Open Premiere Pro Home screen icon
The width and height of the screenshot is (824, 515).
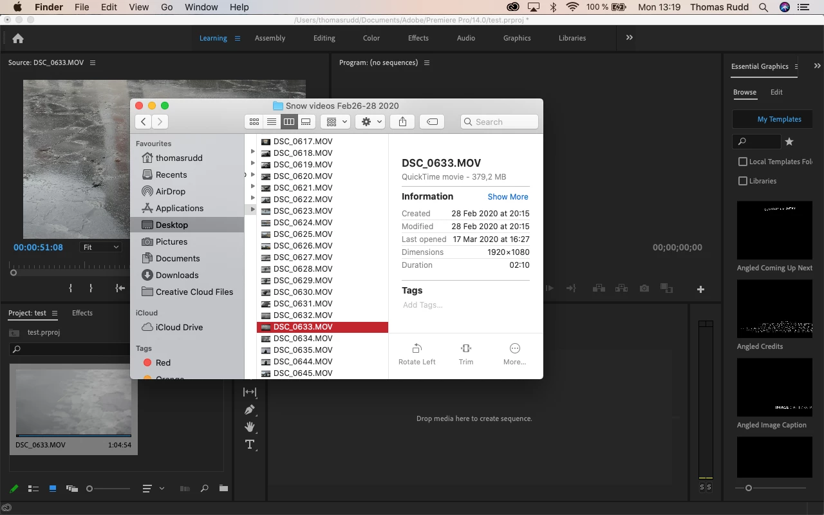[18, 38]
